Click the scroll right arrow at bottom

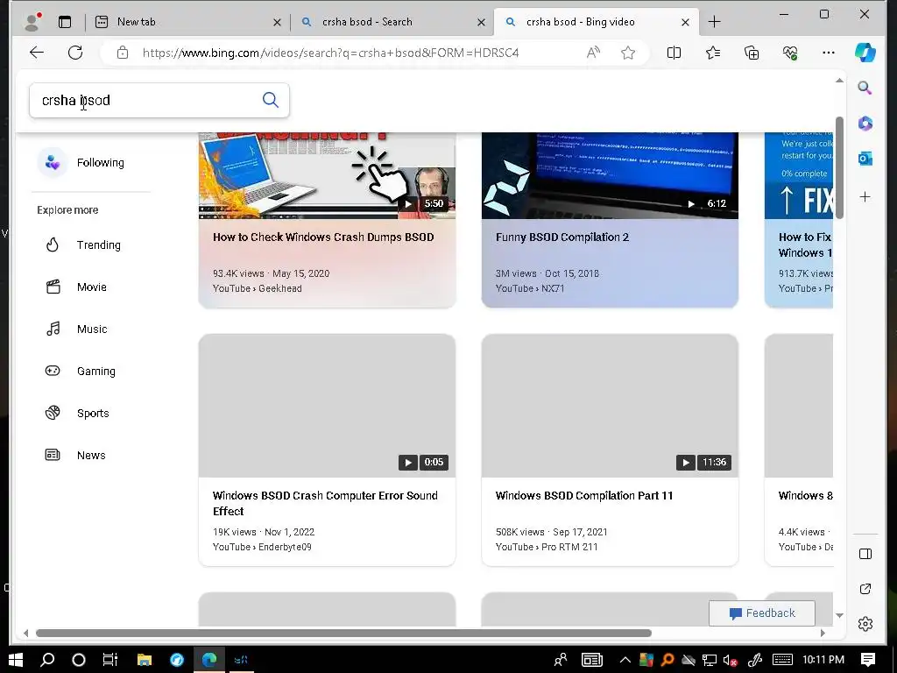click(x=823, y=633)
